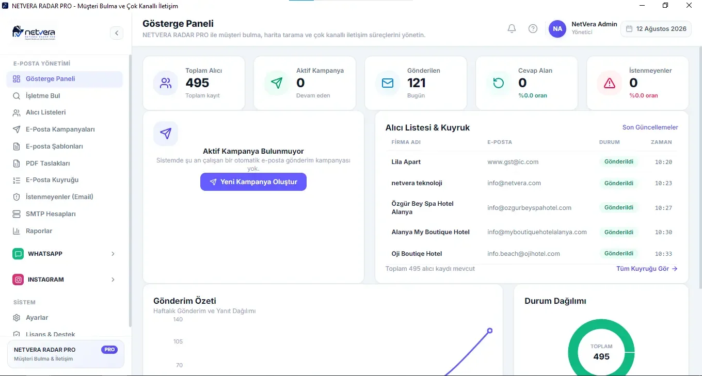Click Tüm Kuyruğu Gör link
The height and width of the screenshot is (376, 702).
tap(647, 269)
